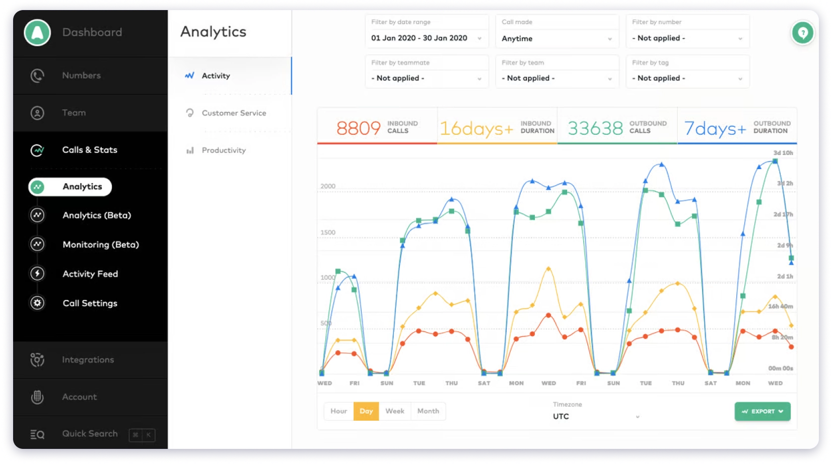
Task: Open the Integrations icon
Action: point(37,360)
